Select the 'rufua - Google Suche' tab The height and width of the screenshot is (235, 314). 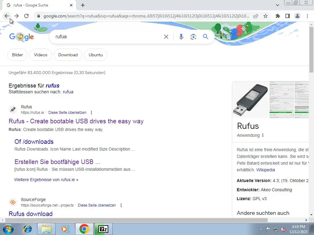click(x=39, y=6)
